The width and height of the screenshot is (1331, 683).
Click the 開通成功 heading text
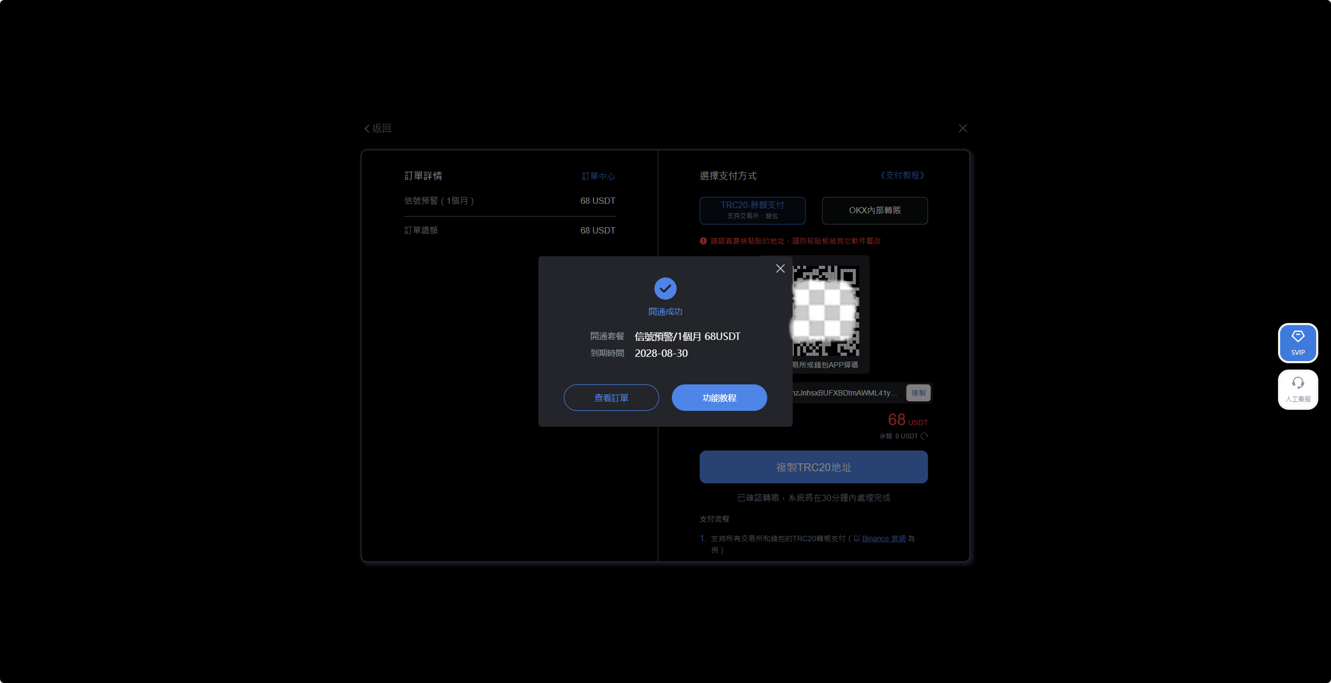[x=665, y=312]
